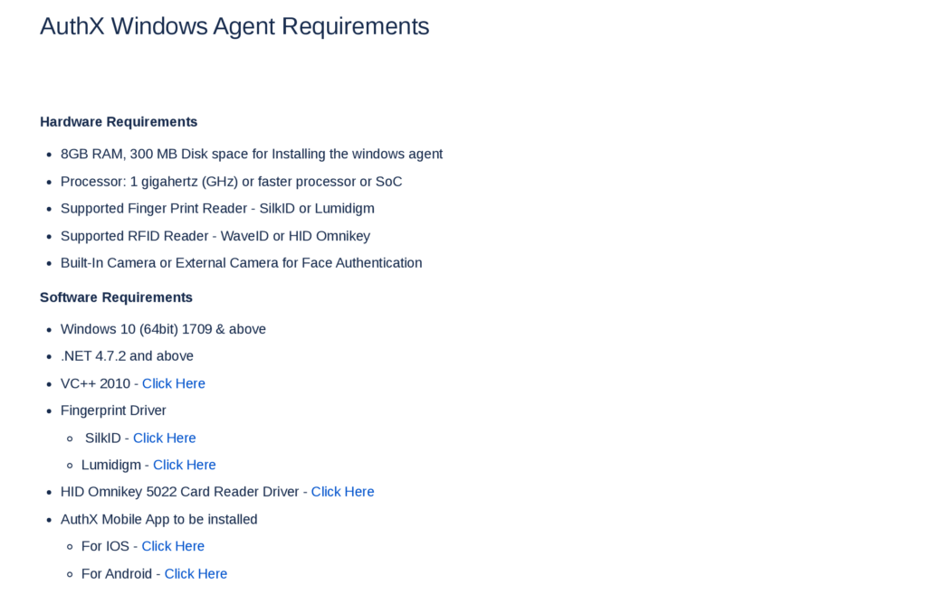Click the AuthX Mobile App to be installed text
The image size is (927, 613).
(158, 519)
